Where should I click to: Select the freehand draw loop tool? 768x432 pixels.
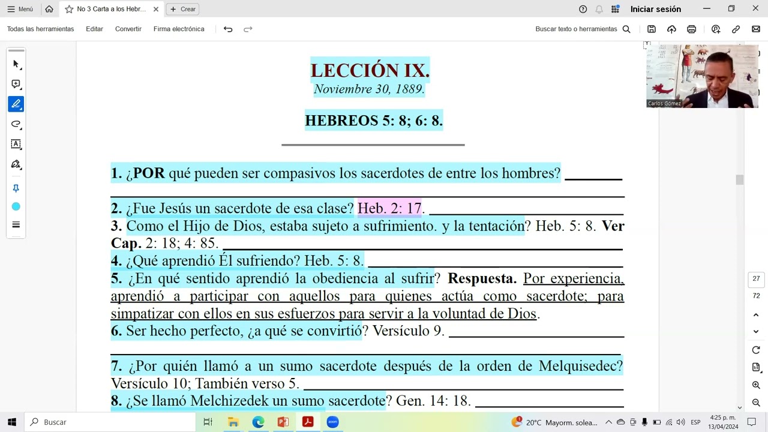[x=16, y=124]
